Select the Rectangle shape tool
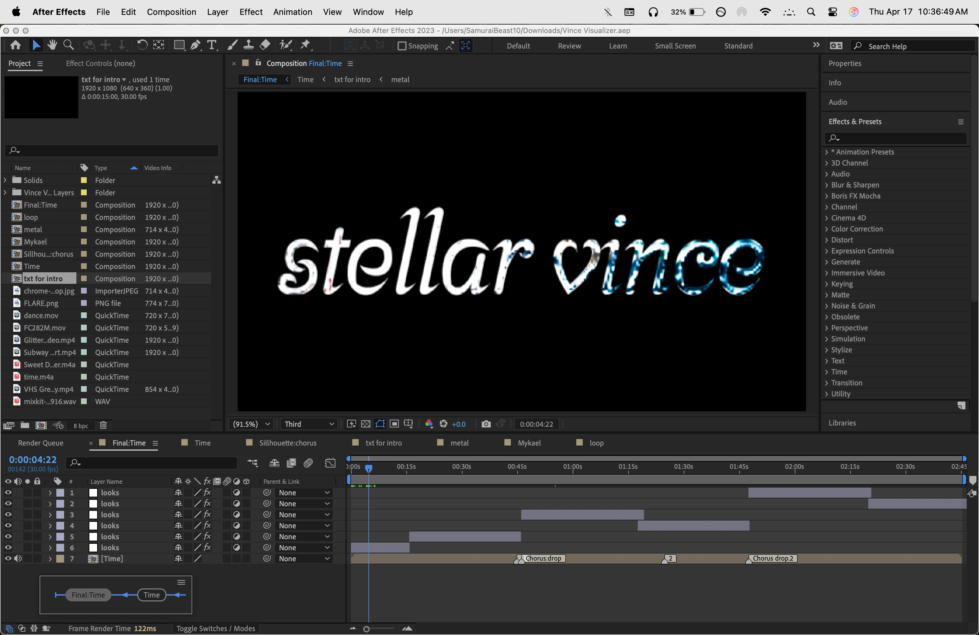The height and width of the screenshot is (635, 979). 179,45
